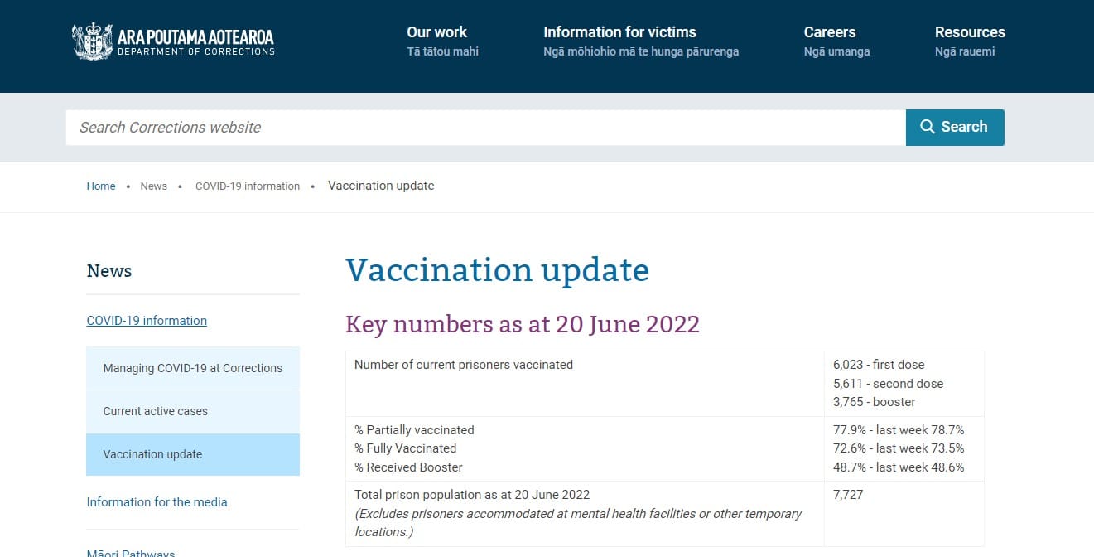Open the News breadcrumb link
This screenshot has width=1094, height=557.
click(154, 186)
